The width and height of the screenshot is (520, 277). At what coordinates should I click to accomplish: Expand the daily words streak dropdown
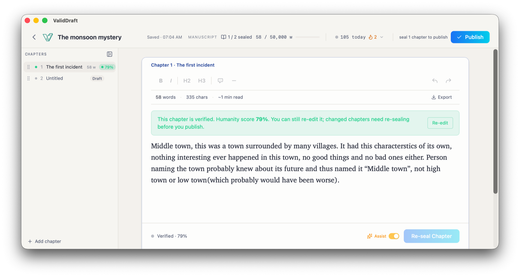pos(382,37)
